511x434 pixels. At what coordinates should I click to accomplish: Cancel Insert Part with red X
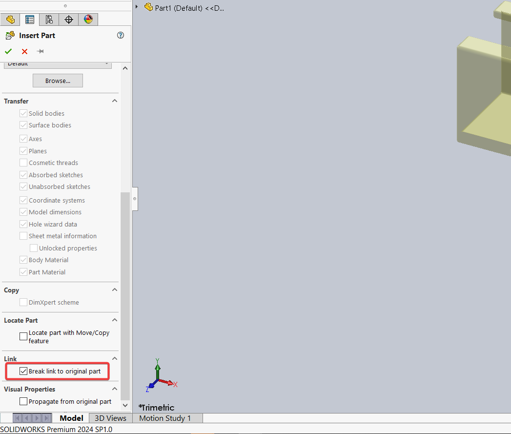(24, 51)
